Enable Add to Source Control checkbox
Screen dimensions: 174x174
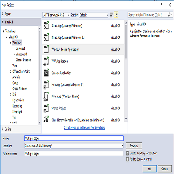tap(128, 159)
